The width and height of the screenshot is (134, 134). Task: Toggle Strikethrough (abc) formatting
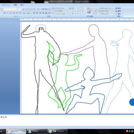14,13
